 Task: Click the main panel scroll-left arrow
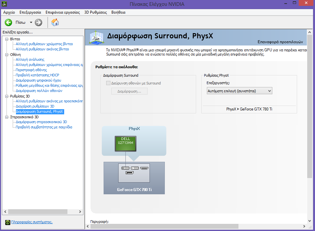[x=88, y=226]
